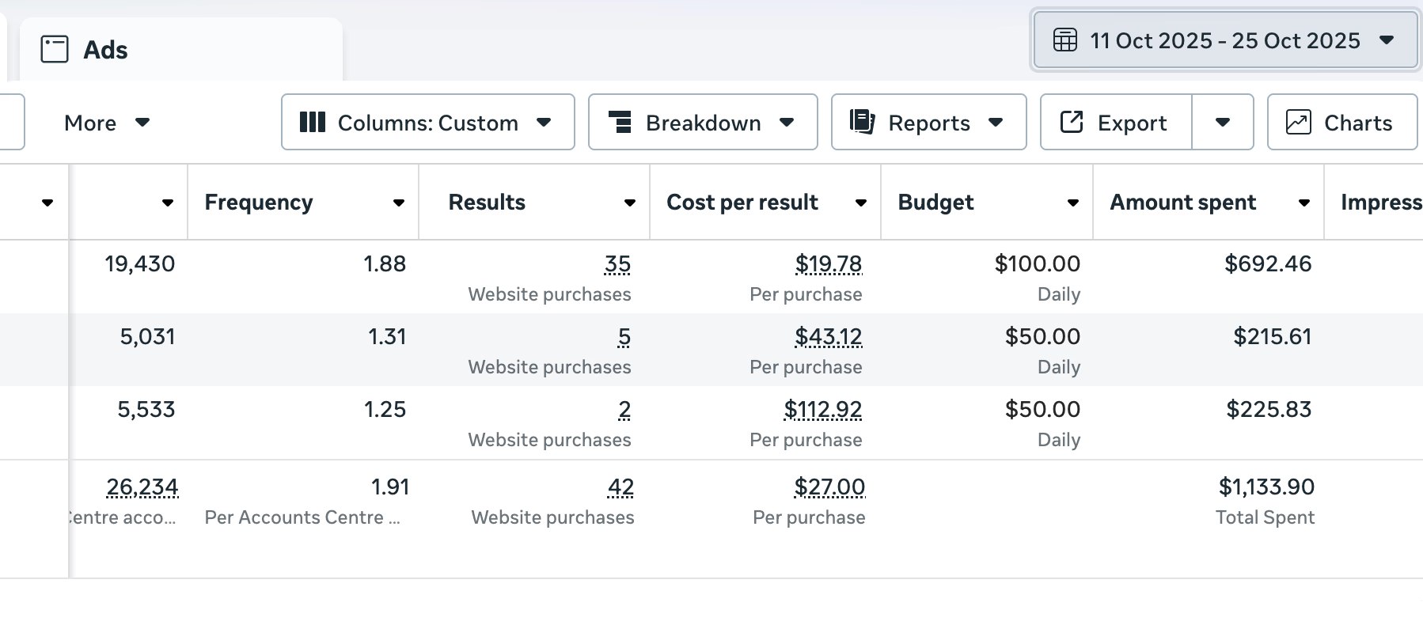Select the $225.83 amount spent cell
The width and height of the screenshot is (1423, 625).
[1269, 409]
